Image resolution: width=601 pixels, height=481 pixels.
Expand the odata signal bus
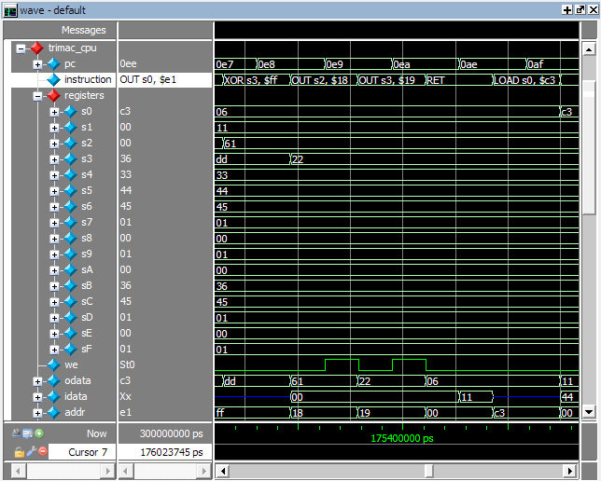[37, 380]
